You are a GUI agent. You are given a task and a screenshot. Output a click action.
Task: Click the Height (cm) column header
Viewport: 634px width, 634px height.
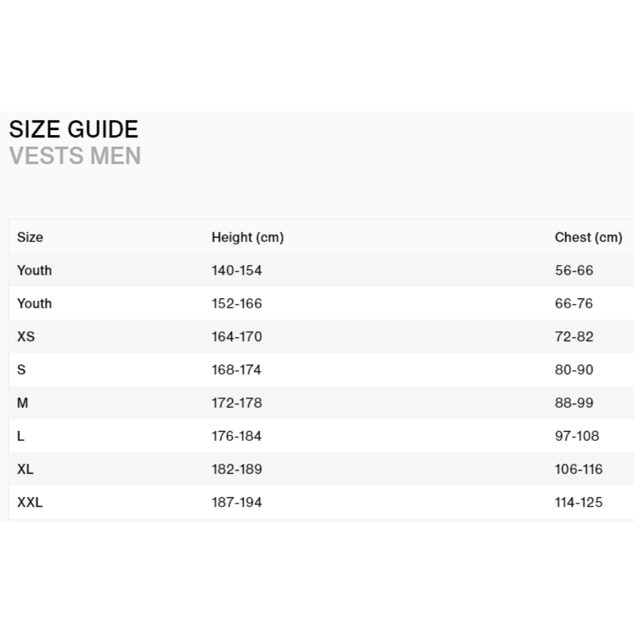click(x=247, y=237)
